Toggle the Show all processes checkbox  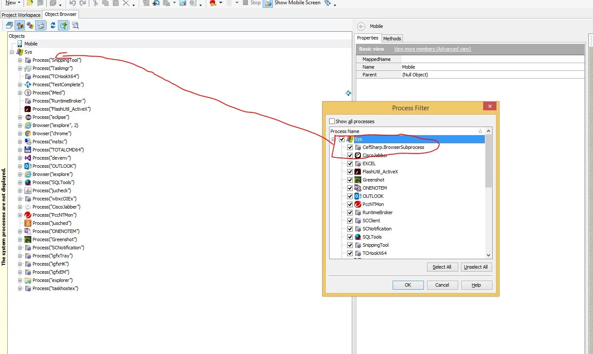tap(332, 121)
